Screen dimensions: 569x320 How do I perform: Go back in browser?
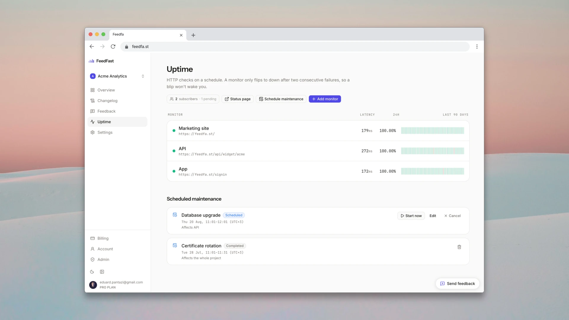(92, 47)
